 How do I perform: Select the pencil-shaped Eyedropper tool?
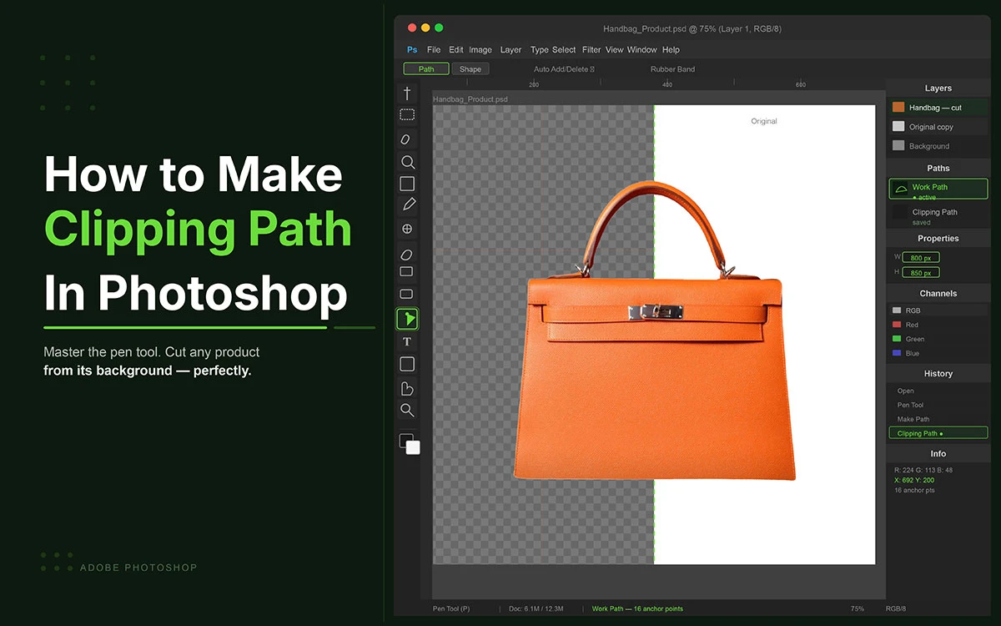coord(408,204)
